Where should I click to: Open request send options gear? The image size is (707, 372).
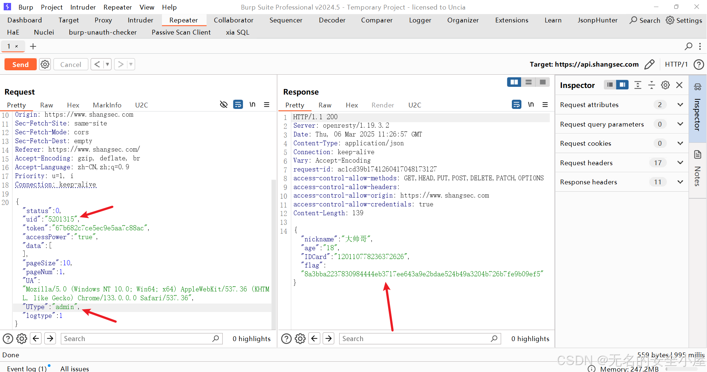click(45, 64)
